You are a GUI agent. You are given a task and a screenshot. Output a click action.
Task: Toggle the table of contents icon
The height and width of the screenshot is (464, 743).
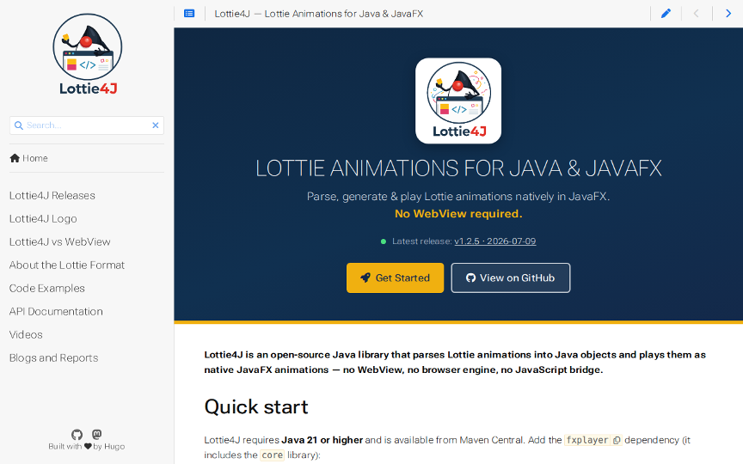189,13
